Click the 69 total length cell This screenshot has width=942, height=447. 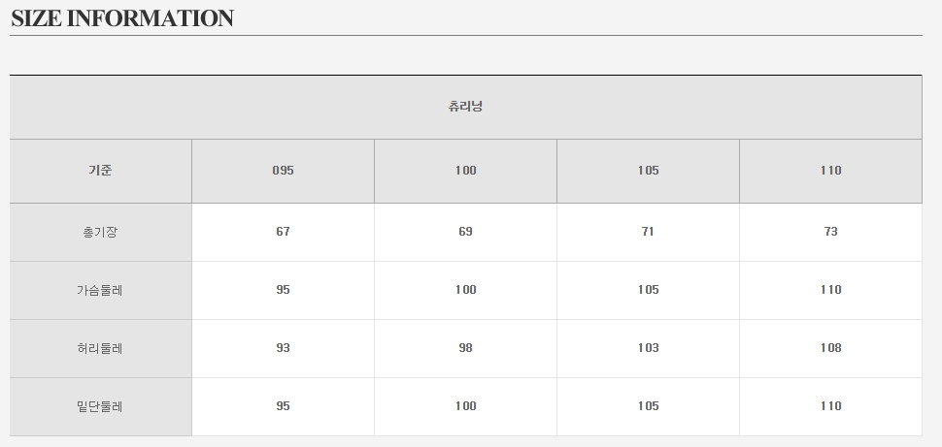click(465, 232)
